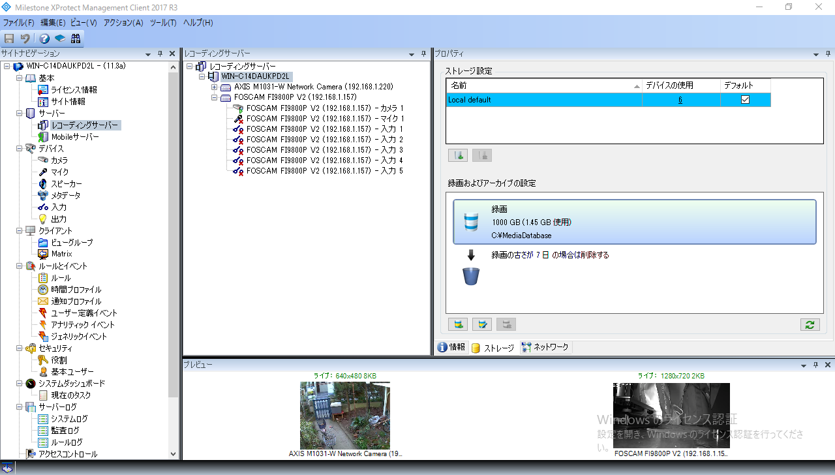This screenshot has width=835, height=475.
Task: Collapse the WIN-C14DAUKPD2L recording server node
Action: (202, 76)
